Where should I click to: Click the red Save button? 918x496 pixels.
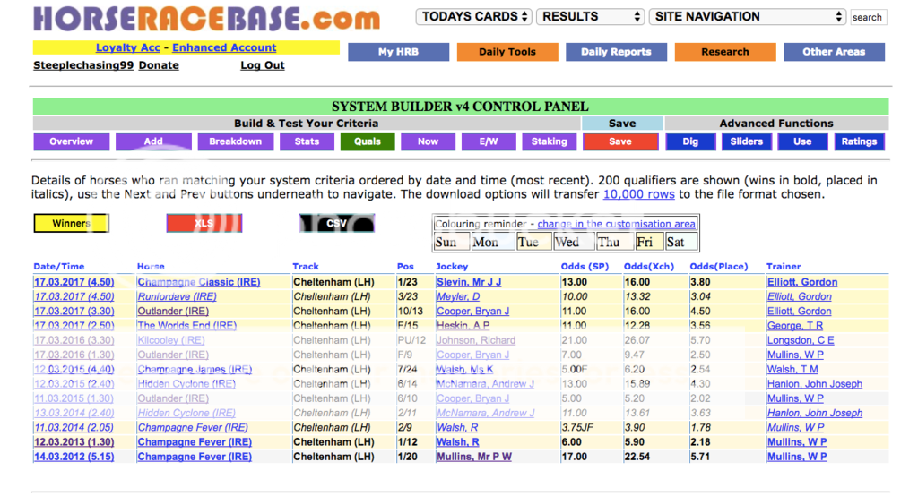pos(620,141)
